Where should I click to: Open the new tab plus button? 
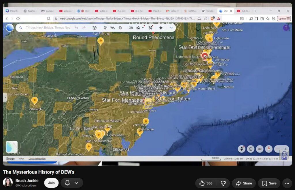(256, 11)
